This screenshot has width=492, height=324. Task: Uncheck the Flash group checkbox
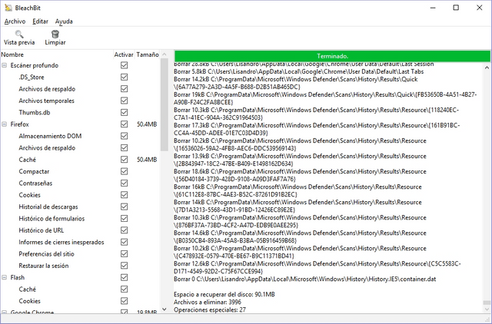point(125,277)
